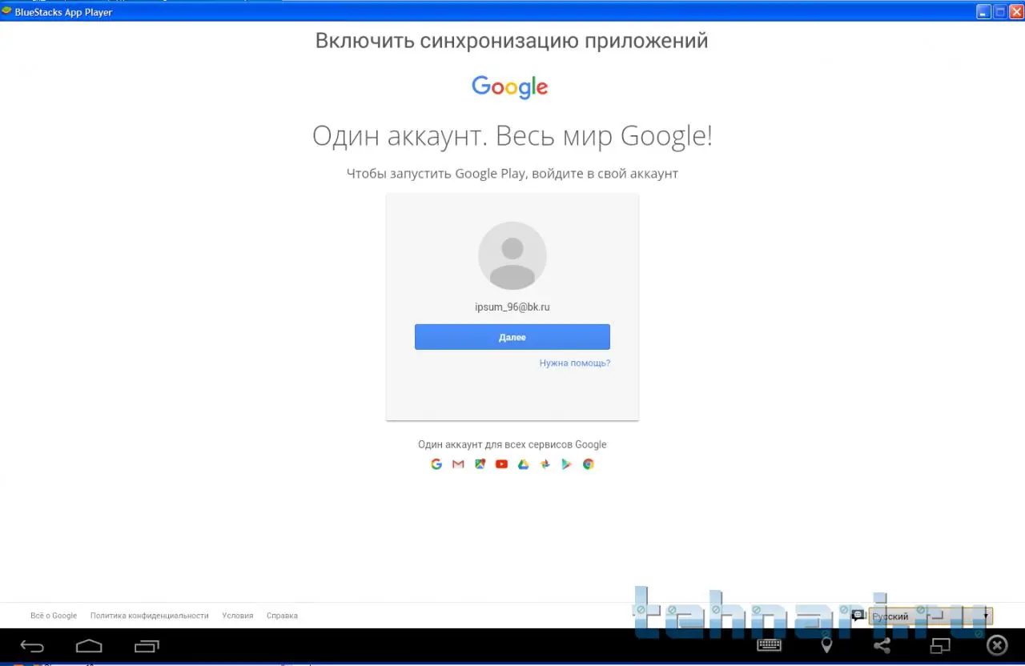Click the Google Photos pinwheel icon

tap(545, 464)
